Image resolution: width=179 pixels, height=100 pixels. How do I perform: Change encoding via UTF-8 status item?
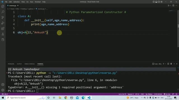(137, 94)
